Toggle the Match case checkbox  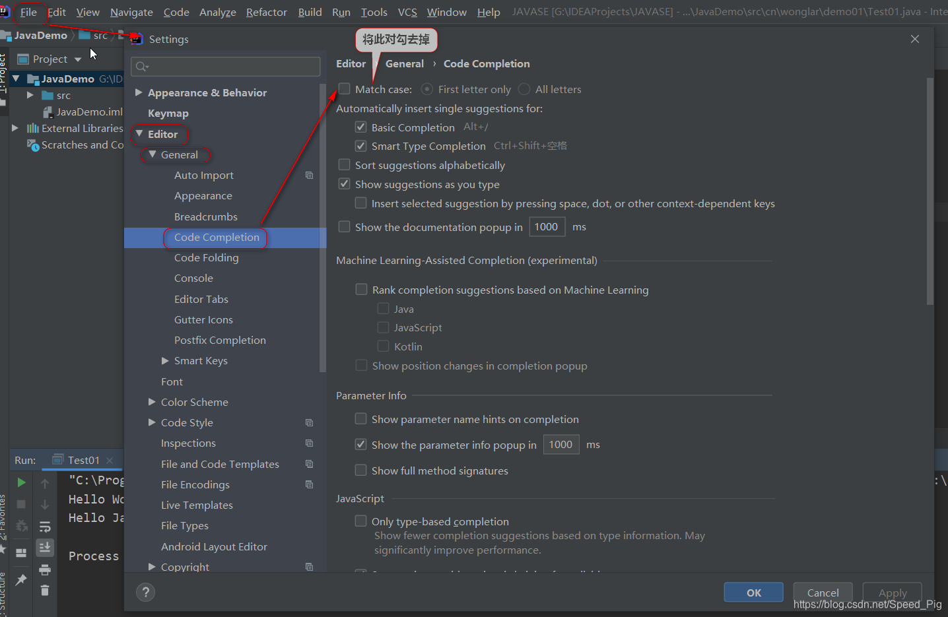pos(345,88)
